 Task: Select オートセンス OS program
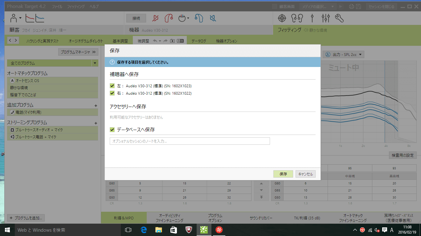(x=52, y=81)
